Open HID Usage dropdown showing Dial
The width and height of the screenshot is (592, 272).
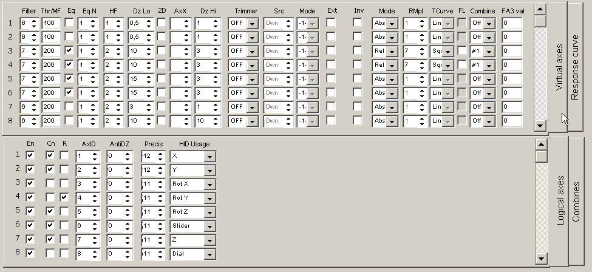(210, 254)
